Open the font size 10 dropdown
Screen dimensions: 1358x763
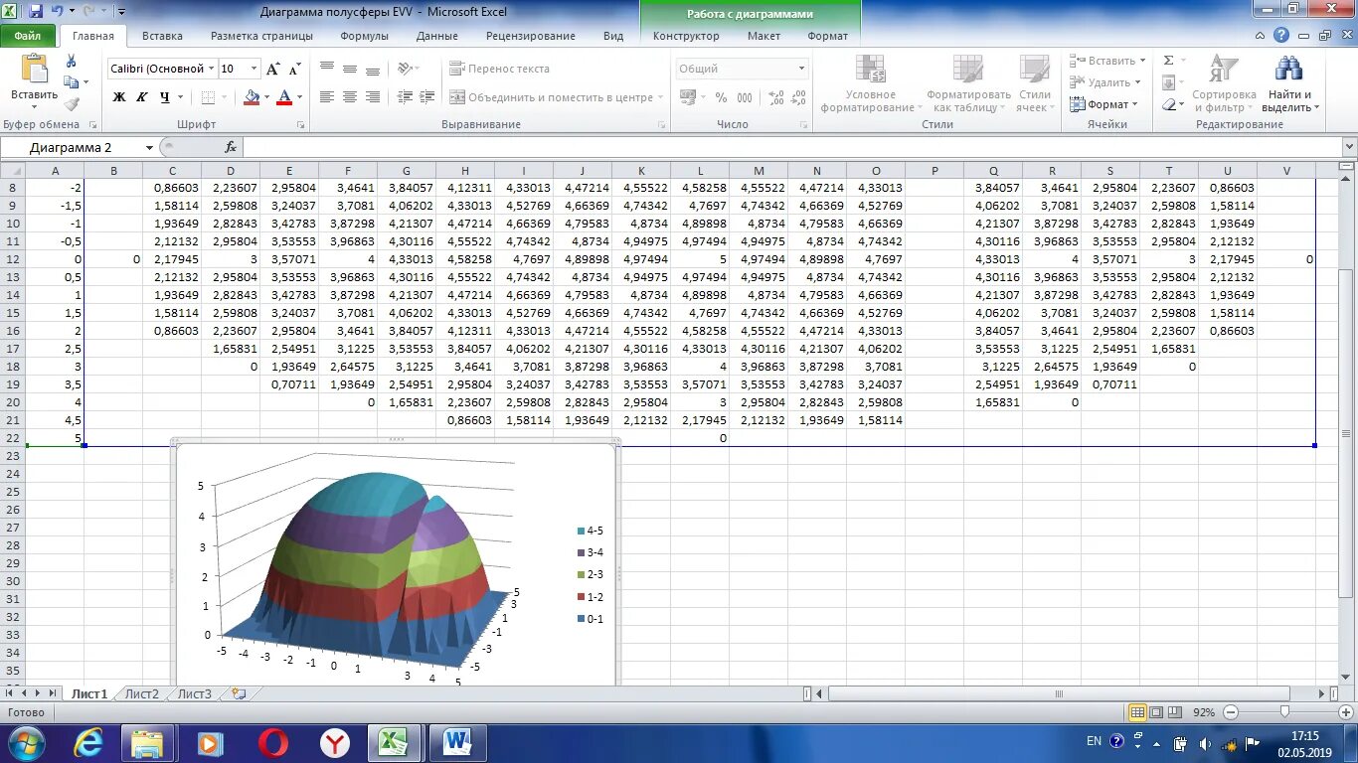255,69
